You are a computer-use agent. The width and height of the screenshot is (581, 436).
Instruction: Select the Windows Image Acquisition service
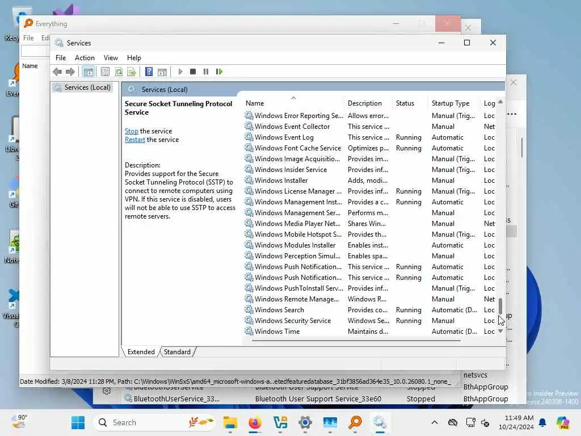(369, 159)
